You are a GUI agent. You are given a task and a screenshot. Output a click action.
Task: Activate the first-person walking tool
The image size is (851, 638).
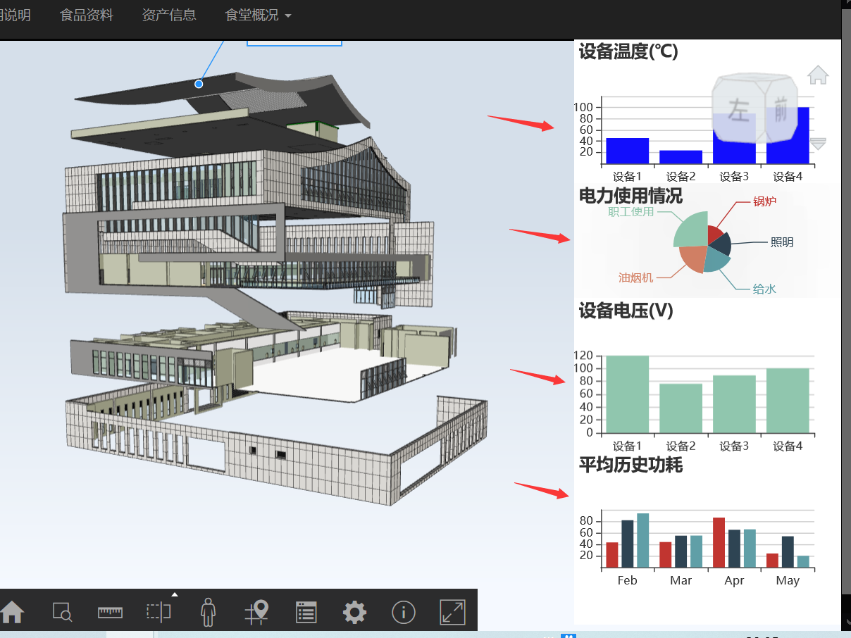[x=208, y=612]
